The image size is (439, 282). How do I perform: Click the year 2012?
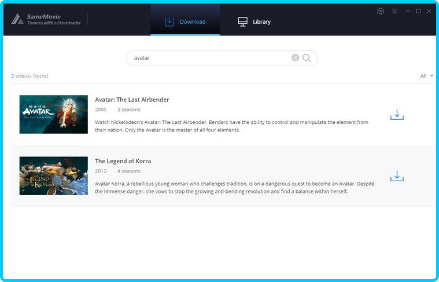point(101,171)
